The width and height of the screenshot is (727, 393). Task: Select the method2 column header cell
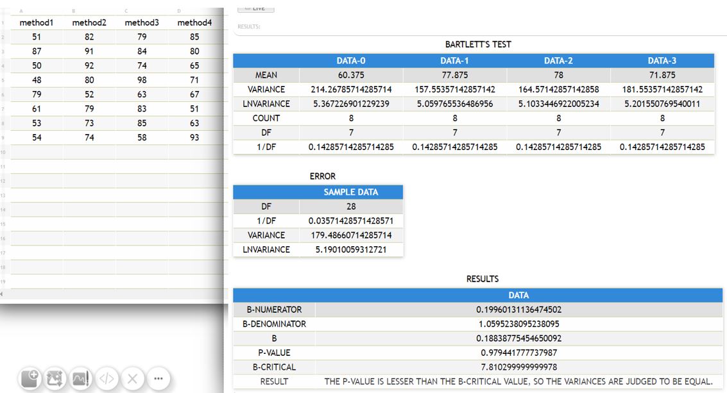[89, 23]
